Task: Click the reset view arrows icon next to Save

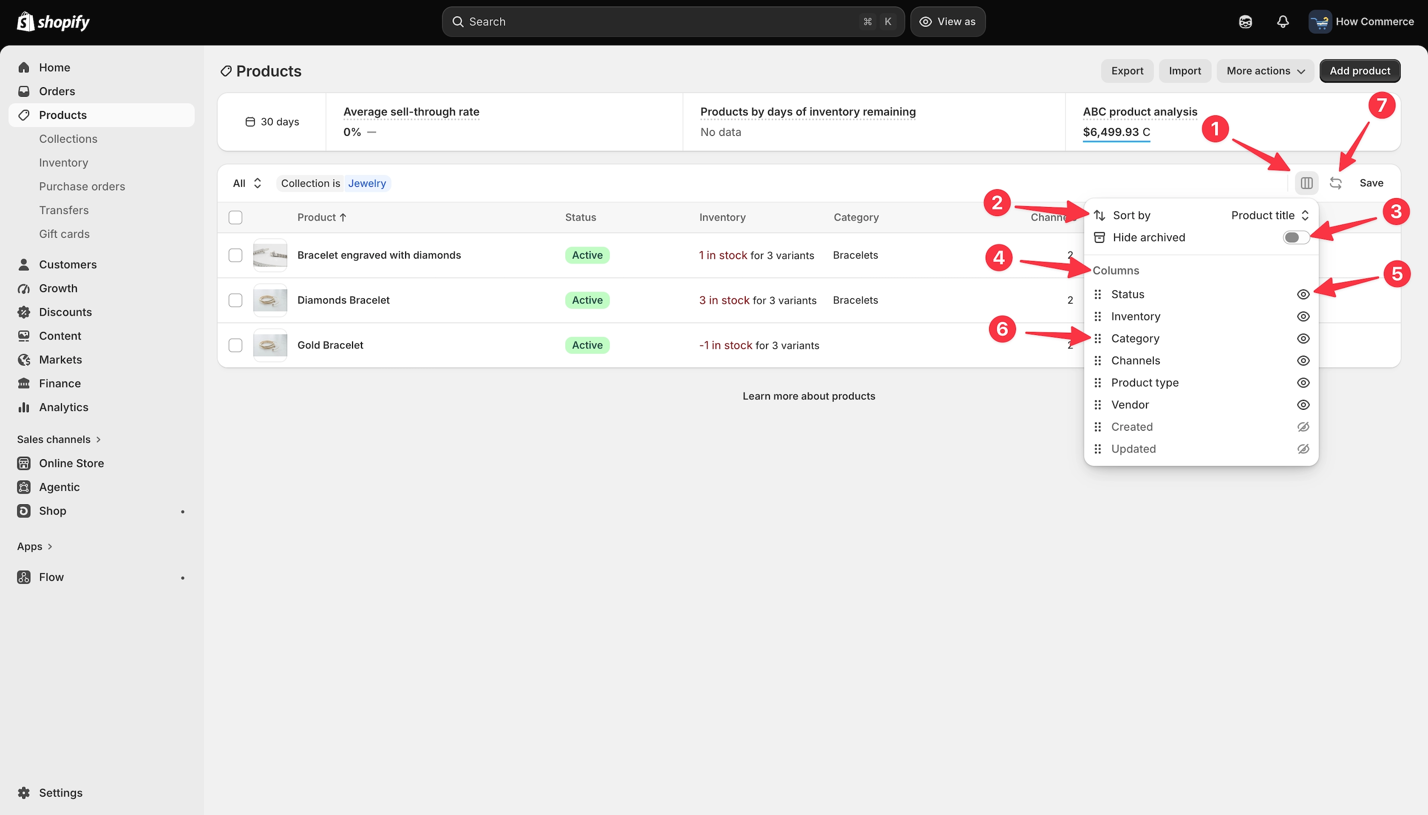Action: [1336, 183]
